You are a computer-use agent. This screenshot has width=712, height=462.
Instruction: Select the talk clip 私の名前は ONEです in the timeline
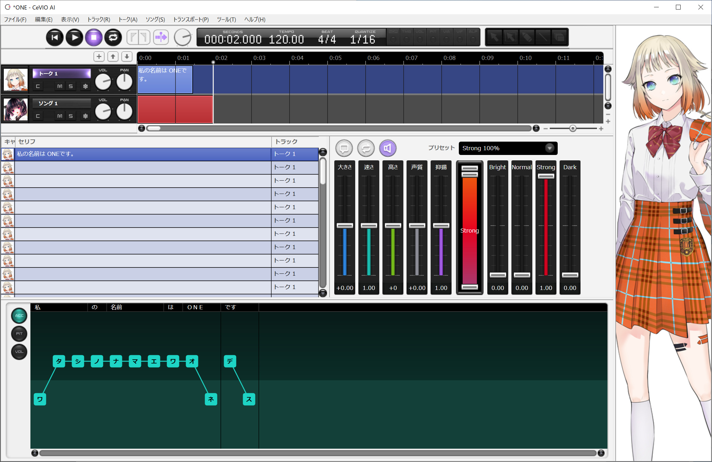pos(165,79)
